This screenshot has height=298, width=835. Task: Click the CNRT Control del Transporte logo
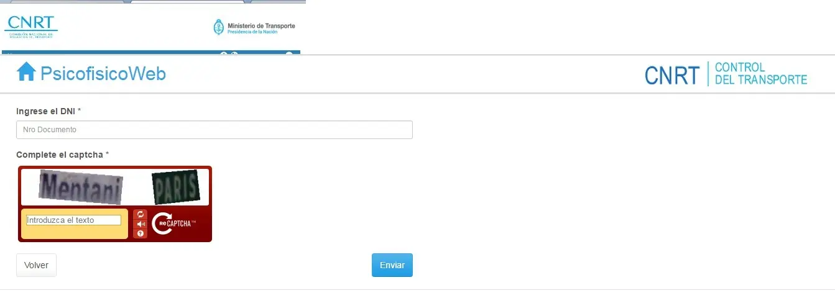click(x=726, y=74)
